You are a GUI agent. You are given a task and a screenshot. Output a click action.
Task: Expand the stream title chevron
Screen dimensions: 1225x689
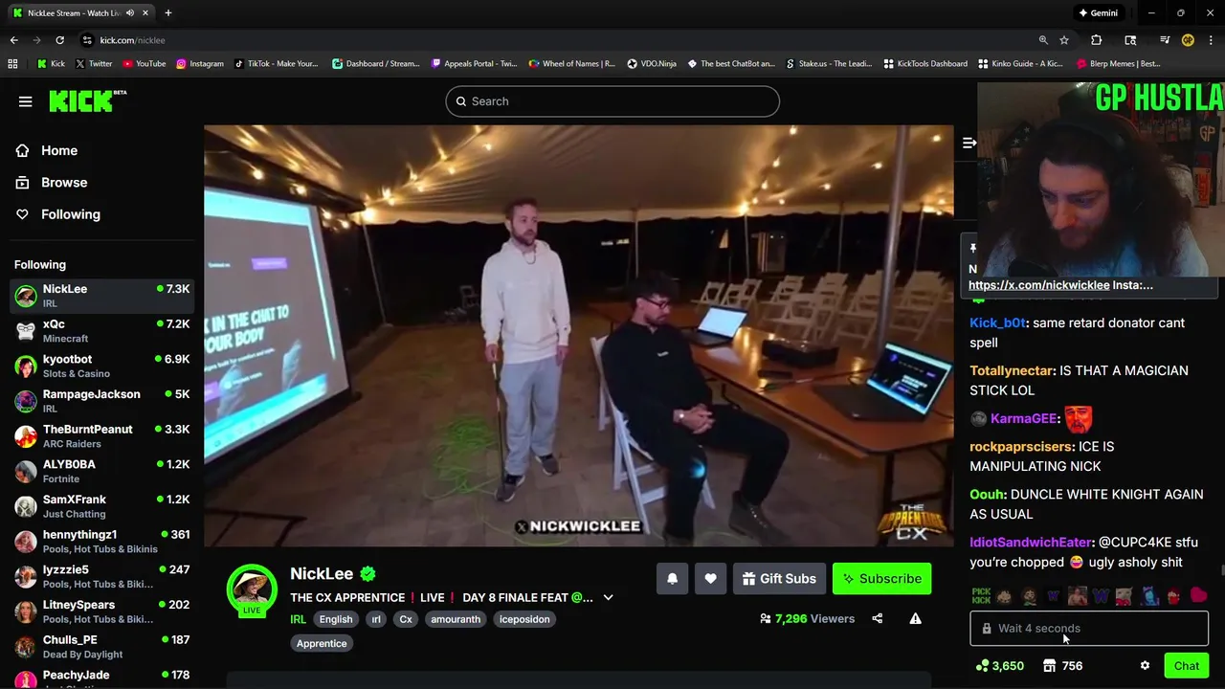(608, 597)
